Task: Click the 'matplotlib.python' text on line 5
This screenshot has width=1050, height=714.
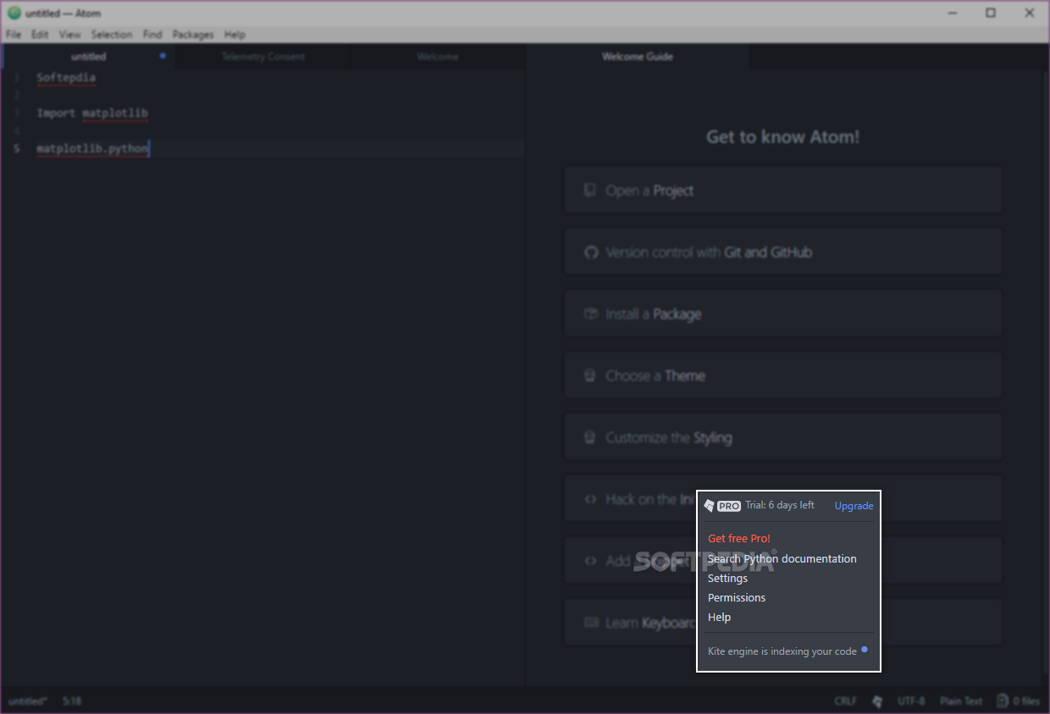Action: point(92,149)
